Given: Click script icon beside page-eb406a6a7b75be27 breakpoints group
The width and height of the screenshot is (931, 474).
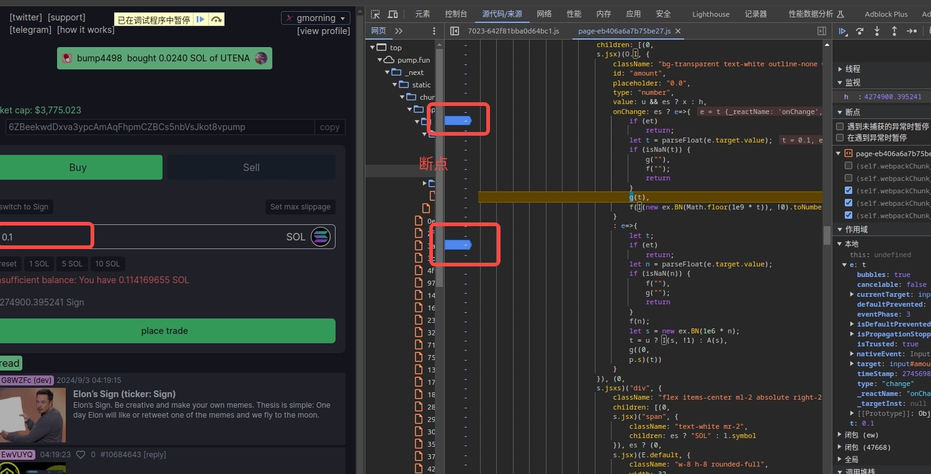Looking at the screenshot, I should pyautogui.click(x=848, y=153).
